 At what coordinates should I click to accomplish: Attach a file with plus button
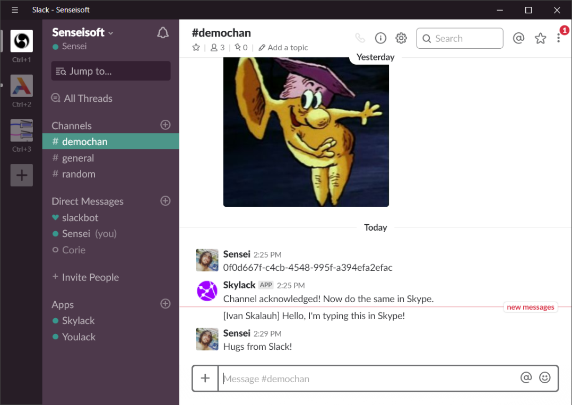tap(205, 378)
